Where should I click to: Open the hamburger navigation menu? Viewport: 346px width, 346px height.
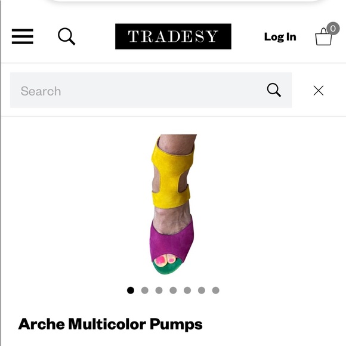(x=23, y=36)
